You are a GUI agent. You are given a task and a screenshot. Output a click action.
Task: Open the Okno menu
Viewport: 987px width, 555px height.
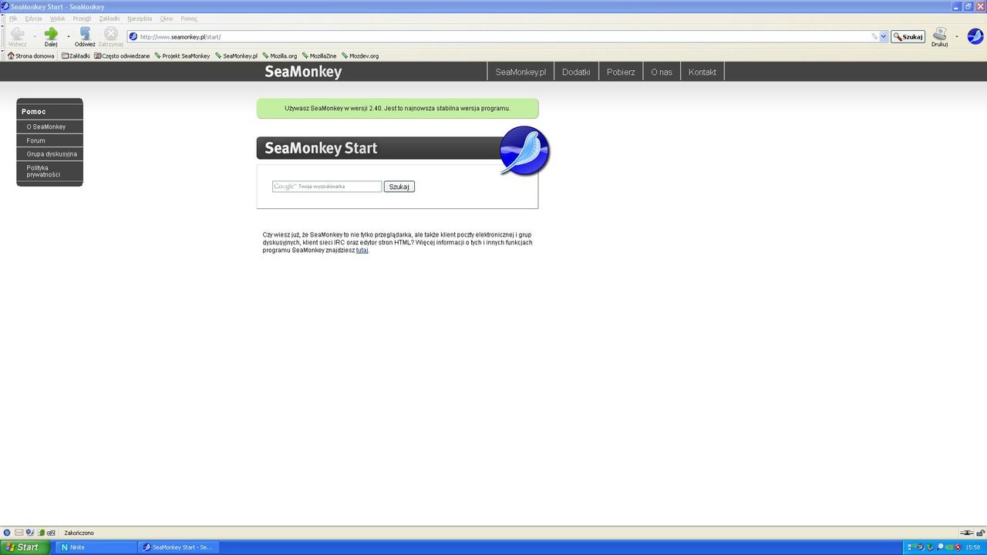point(167,18)
